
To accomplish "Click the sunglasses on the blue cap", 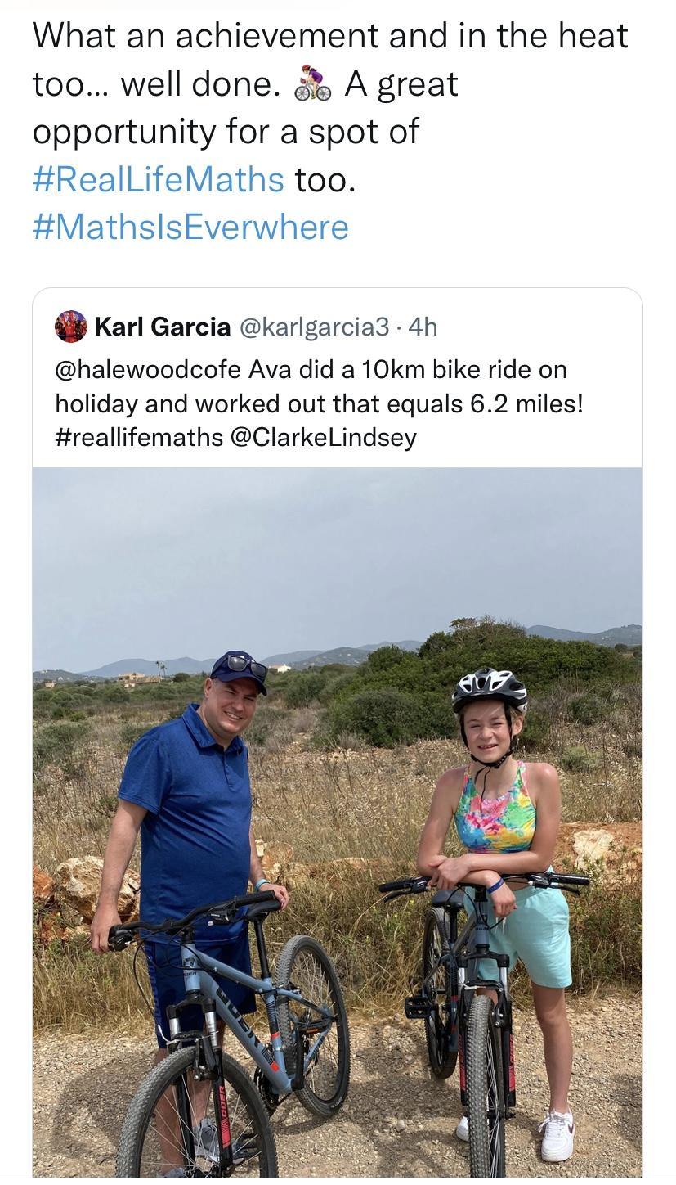I will pos(247,665).
